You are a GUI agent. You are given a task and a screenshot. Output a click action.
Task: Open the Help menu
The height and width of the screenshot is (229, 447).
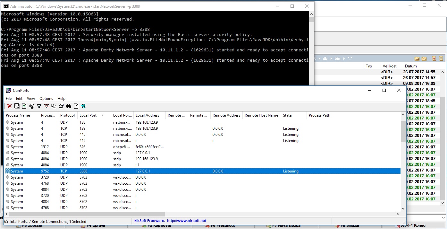pyautogui.click(x=61, y=99)
